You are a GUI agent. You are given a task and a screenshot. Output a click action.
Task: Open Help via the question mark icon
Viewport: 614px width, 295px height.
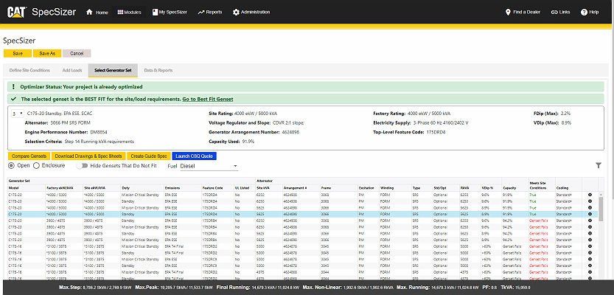[584, 12]
